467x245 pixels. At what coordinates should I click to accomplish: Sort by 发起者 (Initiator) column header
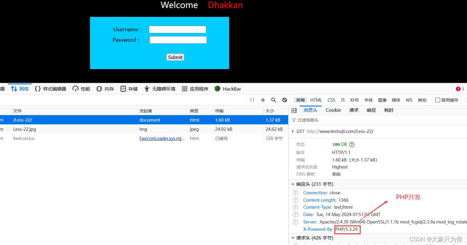point(163,111)
